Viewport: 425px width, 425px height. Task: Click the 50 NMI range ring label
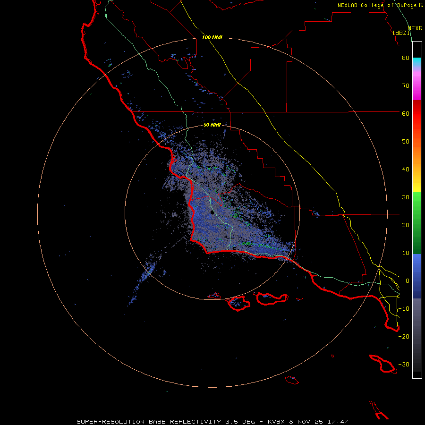212,125
